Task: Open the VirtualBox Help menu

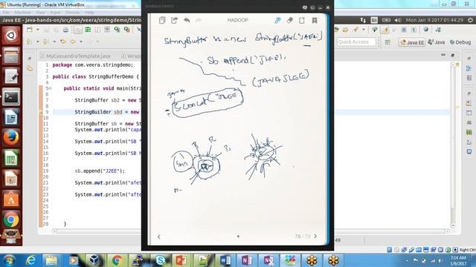Action: coord(89,13)
